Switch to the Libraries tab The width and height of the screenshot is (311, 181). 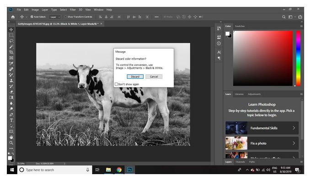tap(239, 94)
